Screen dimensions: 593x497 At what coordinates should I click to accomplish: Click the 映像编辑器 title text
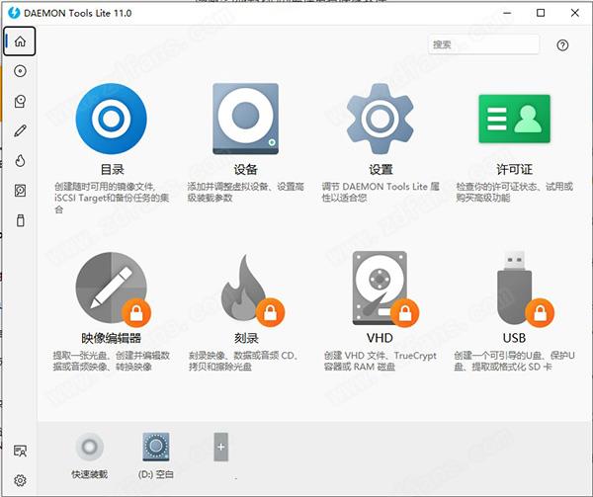click(111, 338)
